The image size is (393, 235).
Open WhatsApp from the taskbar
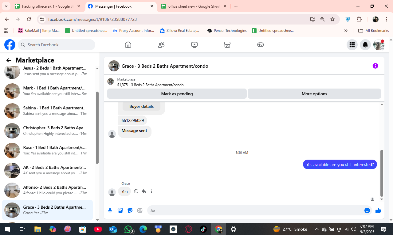[x=128, y=229]
